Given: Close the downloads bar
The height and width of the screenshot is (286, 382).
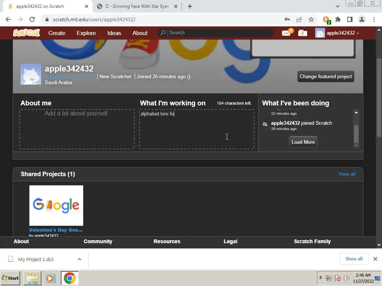Looking at the screenshot, I should (x=375, y=259).
